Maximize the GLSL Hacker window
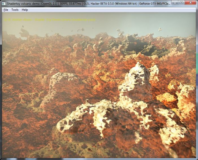Viewport: 198px width, 160px height. (182, 3)
